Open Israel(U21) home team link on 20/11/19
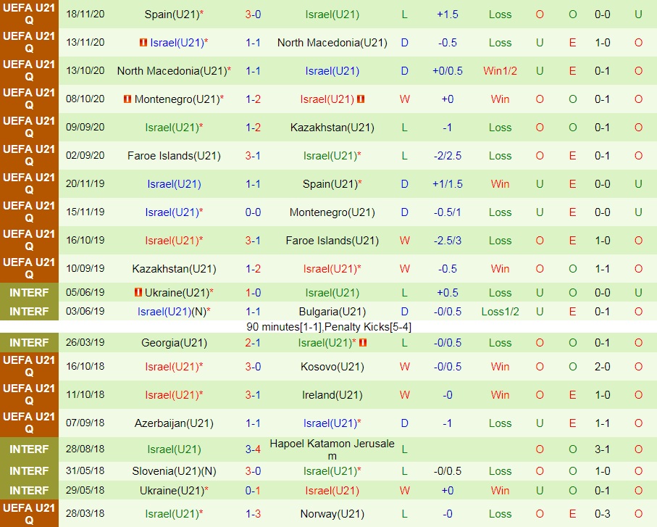The height and width of the screenshot is (527, 657). 174,184
